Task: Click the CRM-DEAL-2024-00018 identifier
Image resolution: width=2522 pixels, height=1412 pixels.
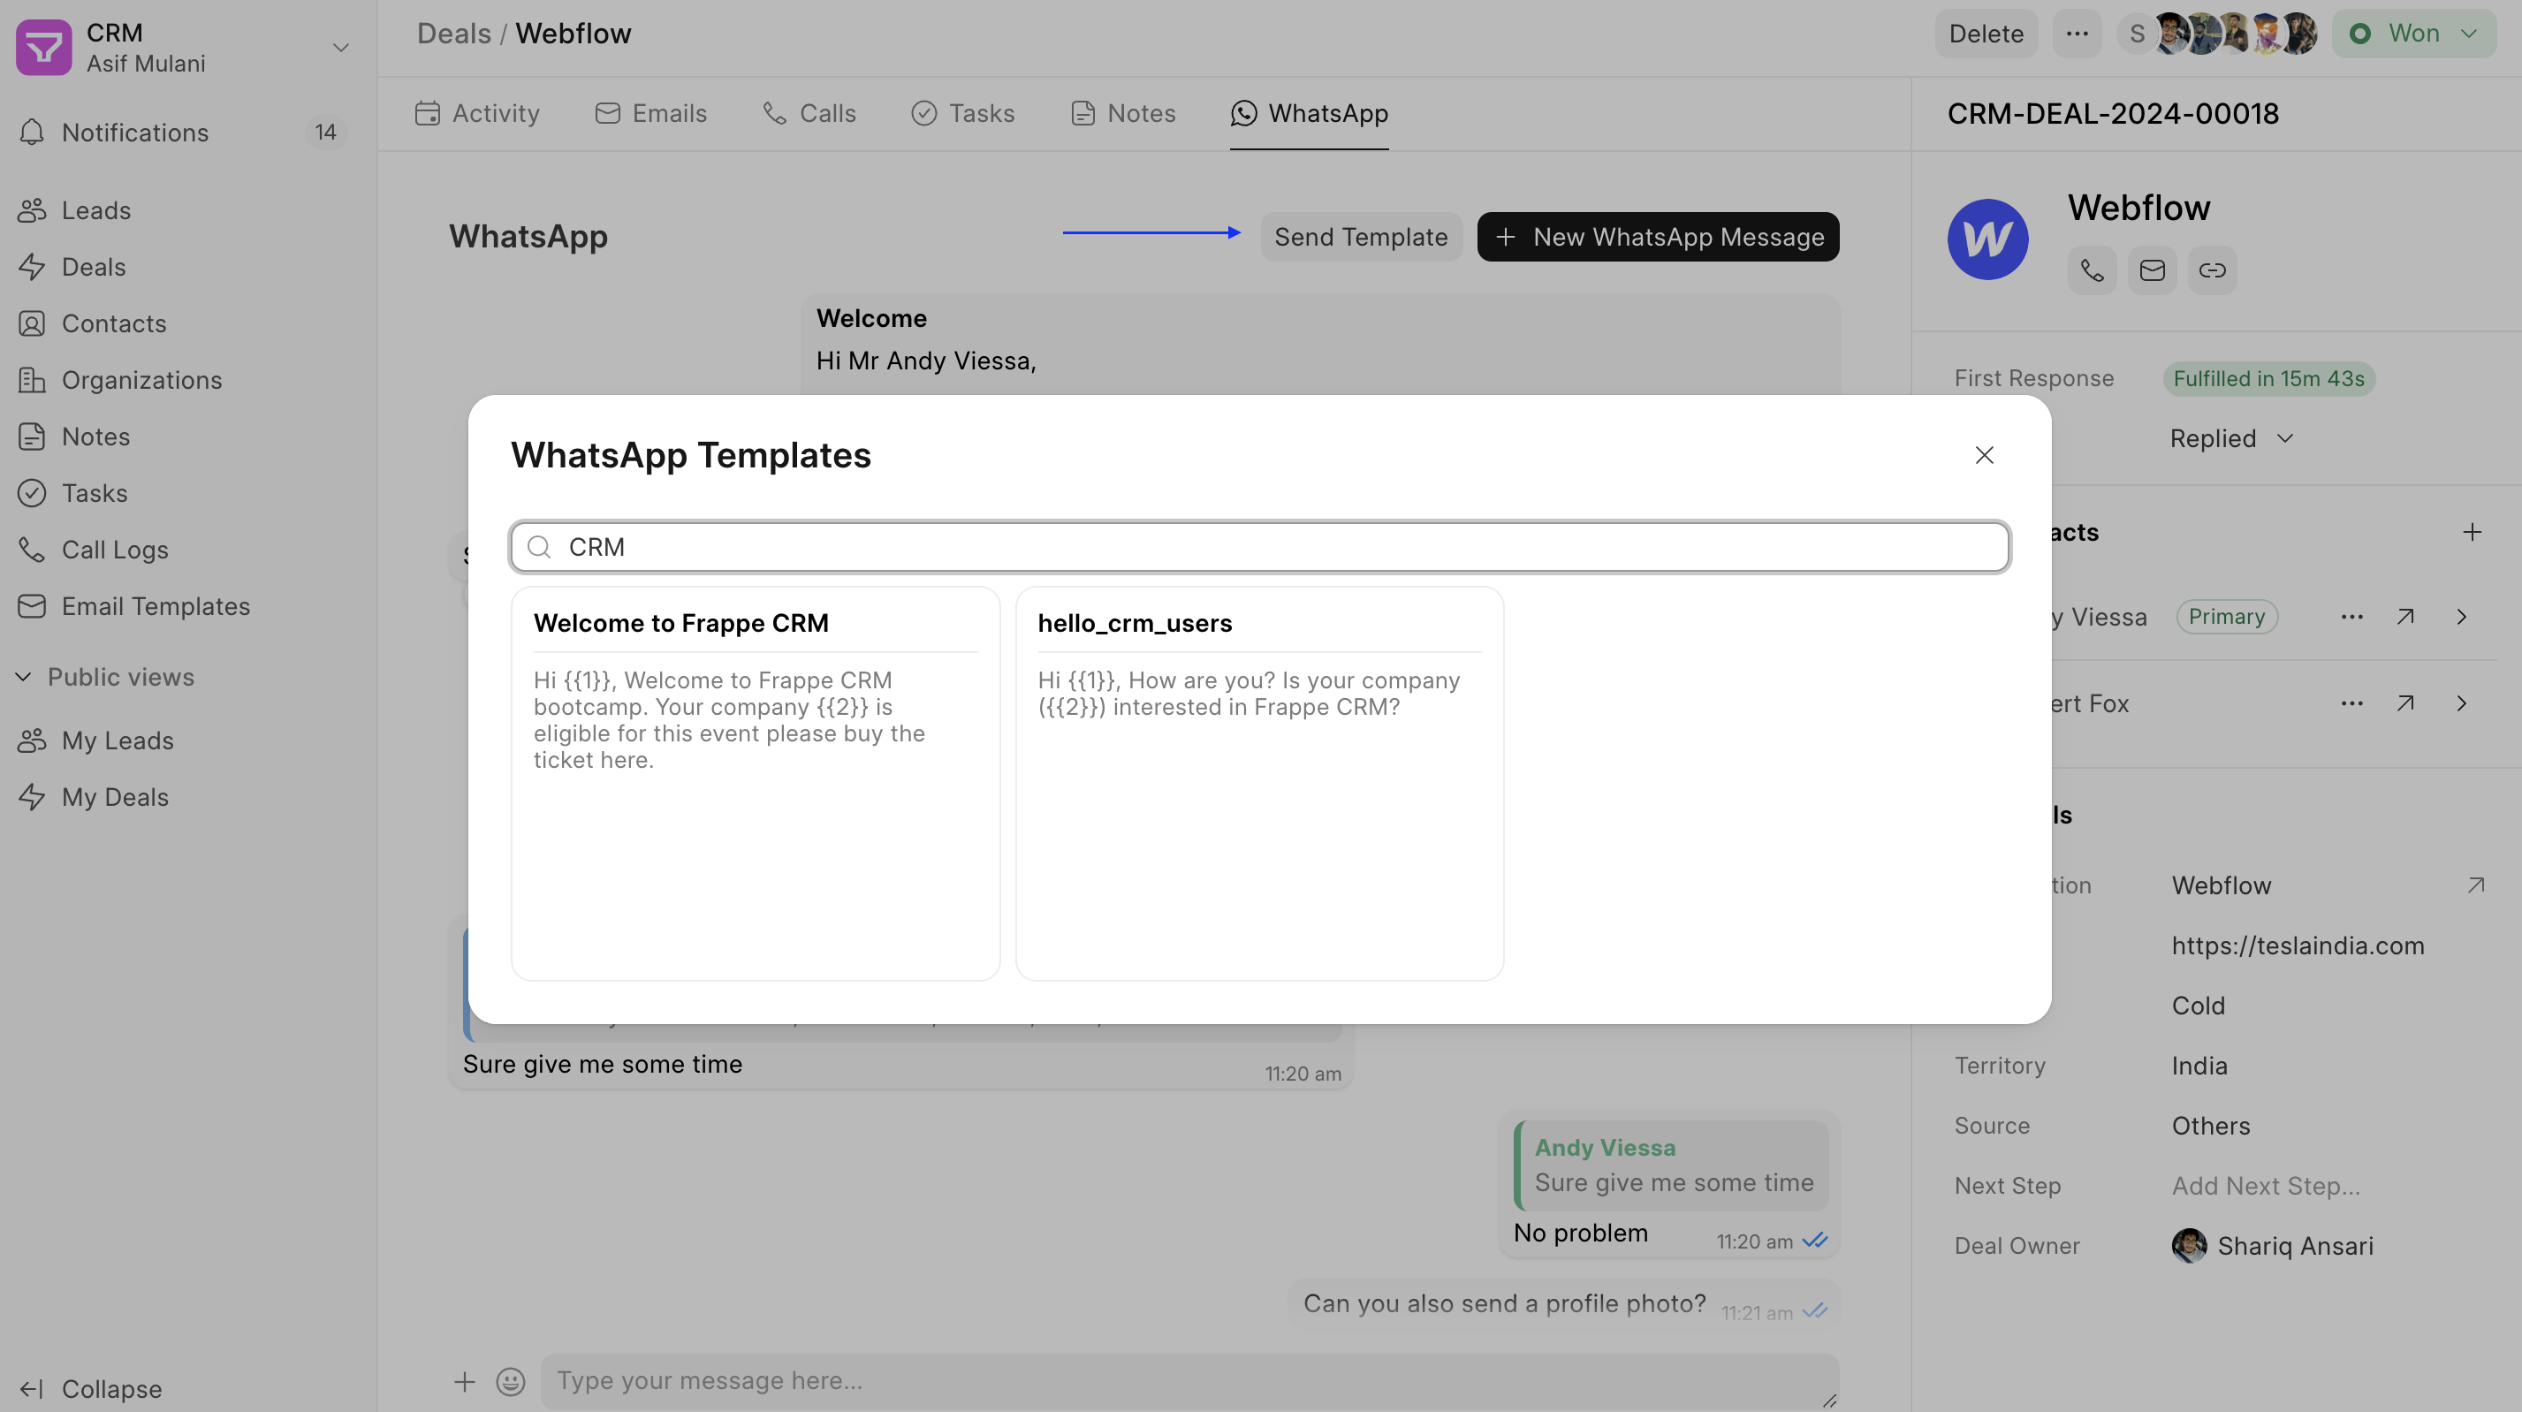Action: 2113,114
